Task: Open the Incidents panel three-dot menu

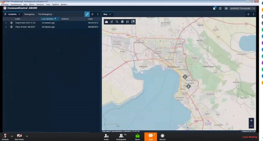Action: click(98, 14)
